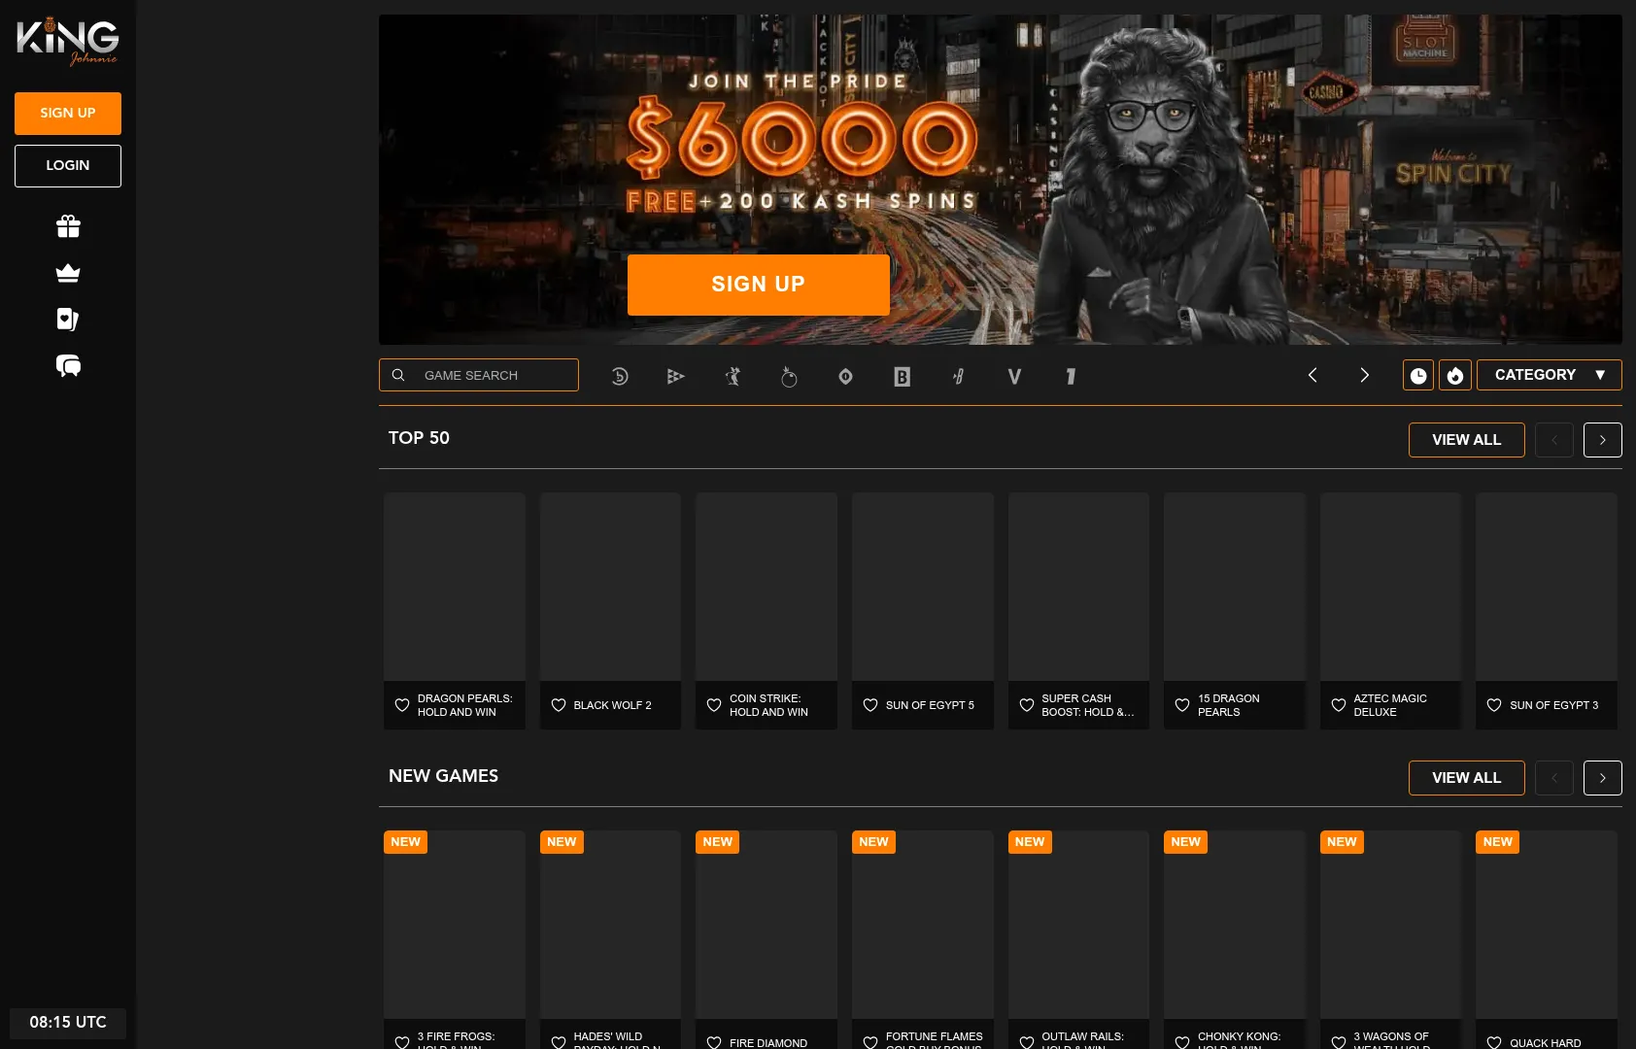Go to previous New Games page
The image size is (1636, 1049).
click(x=1554, y=778)
